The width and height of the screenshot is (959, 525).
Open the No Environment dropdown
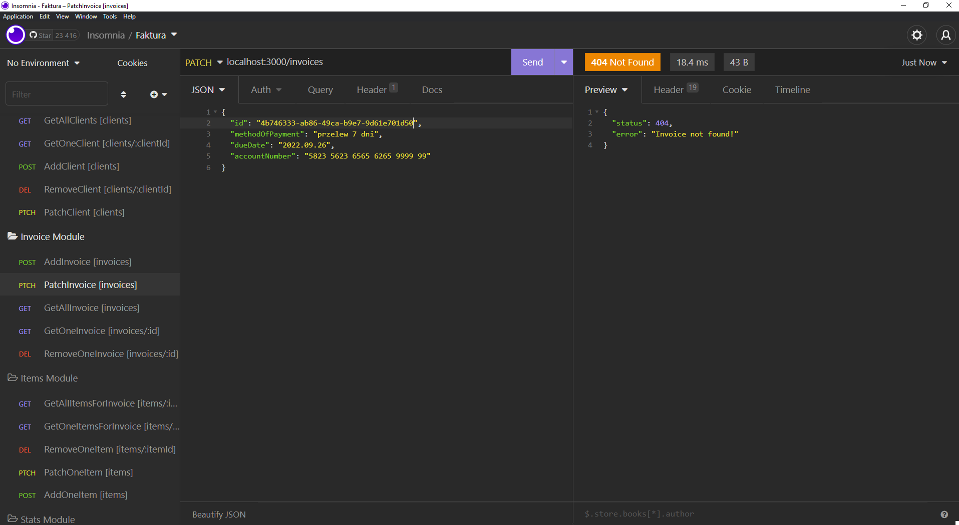43,63
